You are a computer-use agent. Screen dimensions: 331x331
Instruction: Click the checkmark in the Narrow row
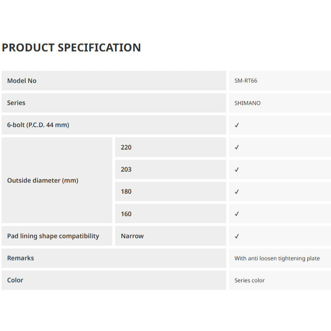click(x=237, y=236)
